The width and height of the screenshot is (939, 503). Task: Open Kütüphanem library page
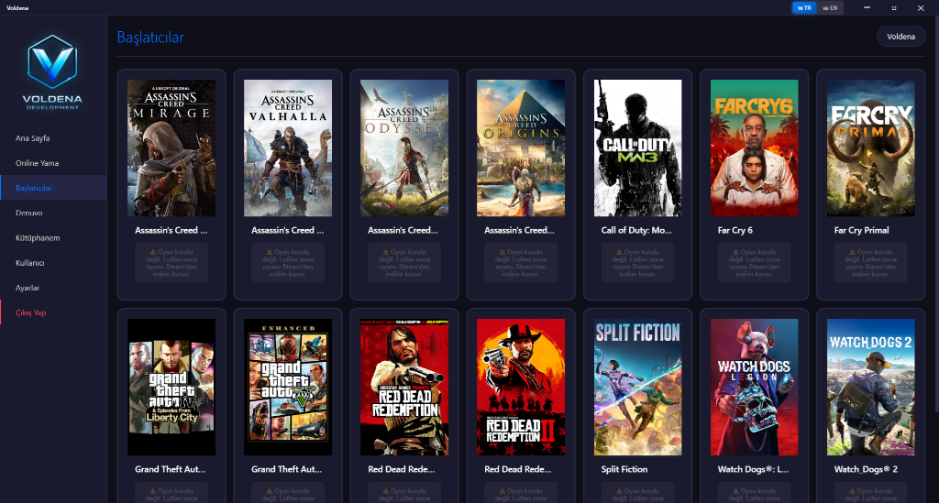[x=38, y=238]
